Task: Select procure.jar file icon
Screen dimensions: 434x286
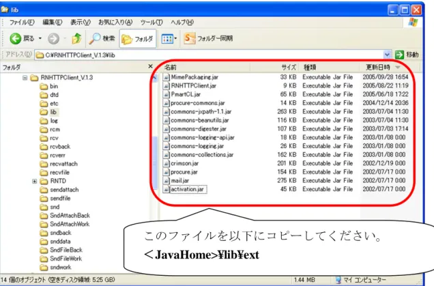Action: coord(166,172)
